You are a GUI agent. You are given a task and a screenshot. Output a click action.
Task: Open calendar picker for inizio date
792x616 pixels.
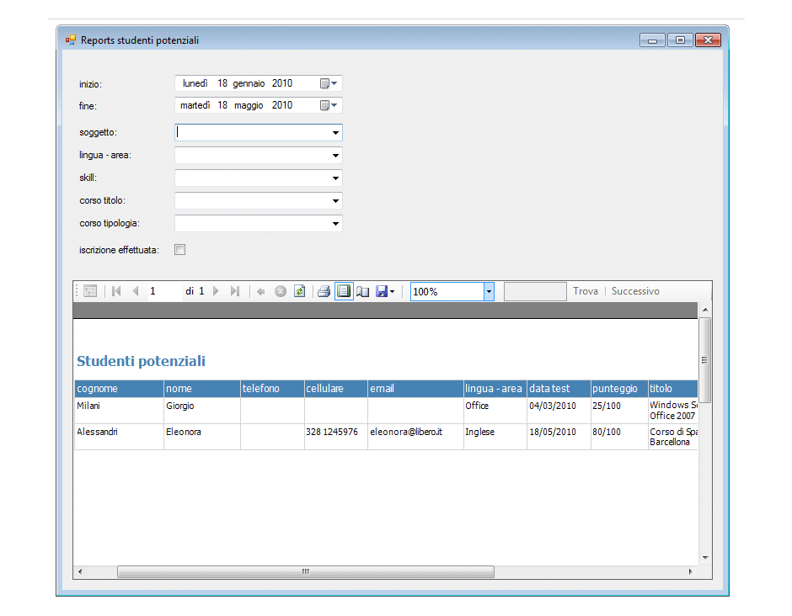(329, 83)
